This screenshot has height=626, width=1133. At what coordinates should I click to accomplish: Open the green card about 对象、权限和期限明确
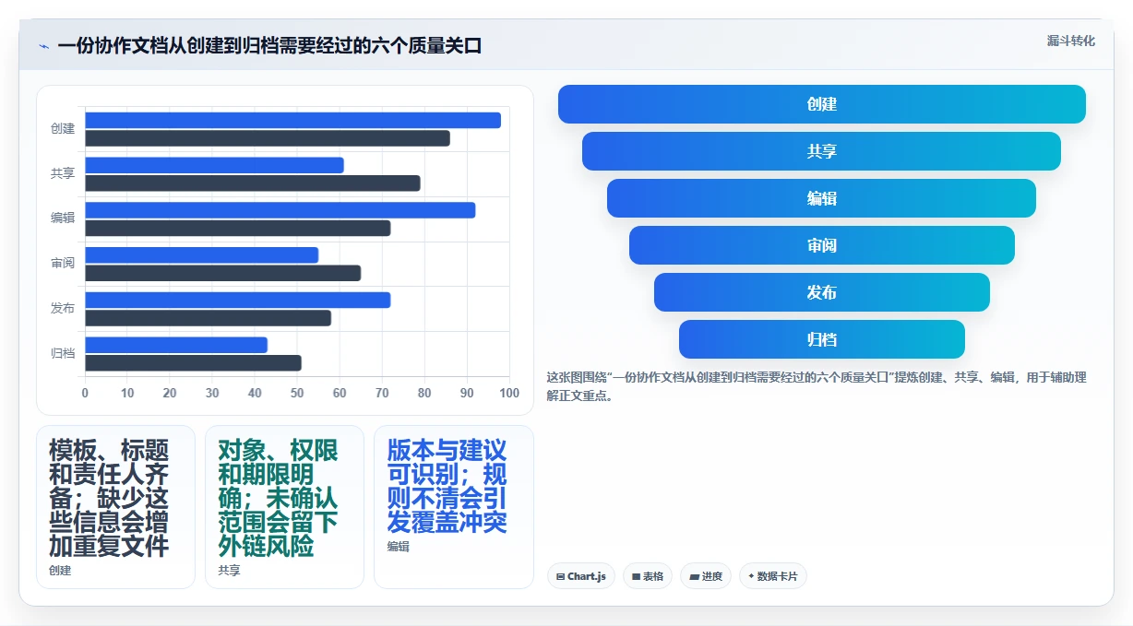(284, 506)
